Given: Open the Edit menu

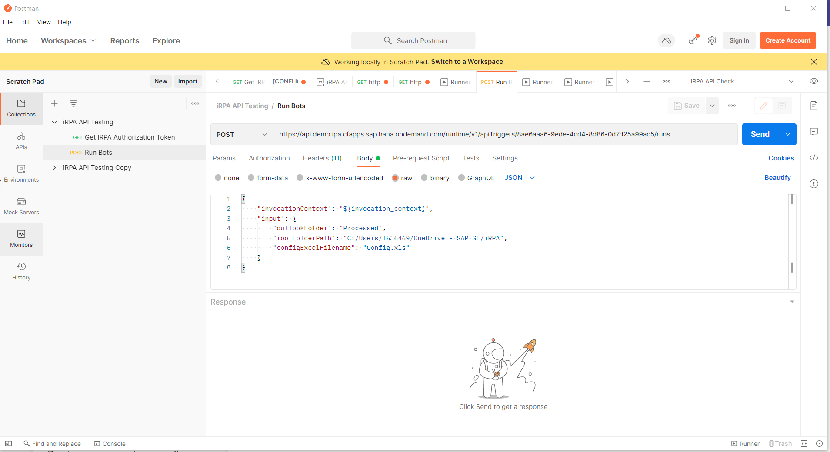Looking at the screenshot, I should tap(24, 22).
